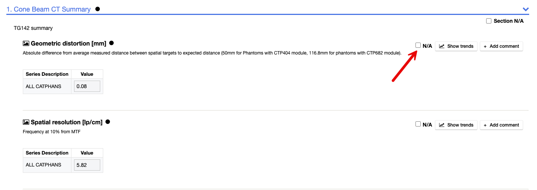Click image icon beside Geometric distortion heading
The image size is (537, 190).
(26, 43)
